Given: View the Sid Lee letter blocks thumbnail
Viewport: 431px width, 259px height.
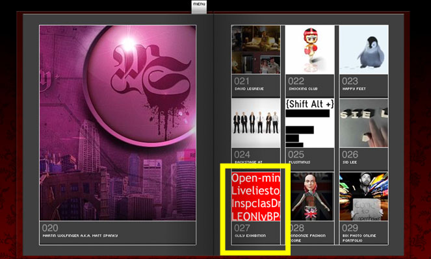Looking at the screenshot, I should pyautogui.click(x=364, y=123).
